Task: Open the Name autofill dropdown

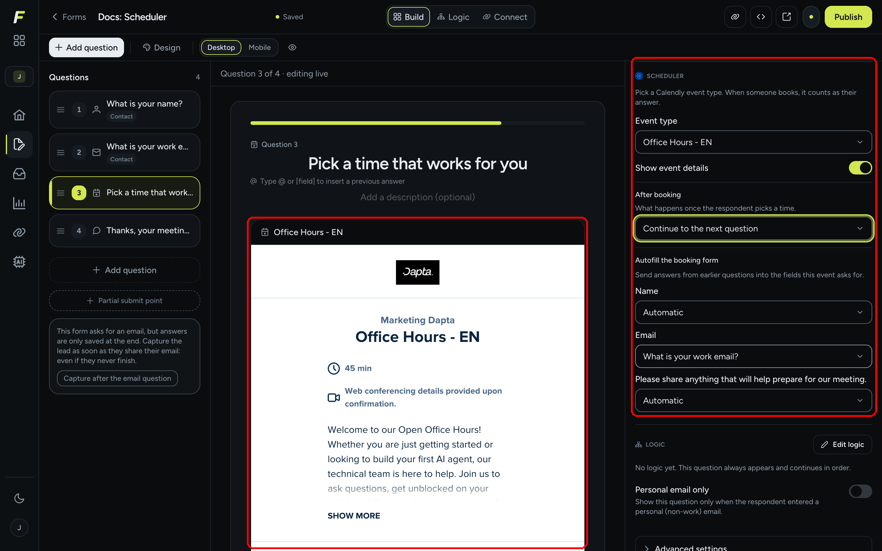Action: (x=753, y=312)
